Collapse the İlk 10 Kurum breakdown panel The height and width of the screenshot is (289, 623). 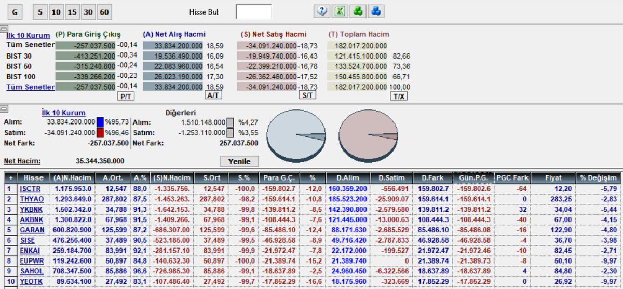(4, 108)
